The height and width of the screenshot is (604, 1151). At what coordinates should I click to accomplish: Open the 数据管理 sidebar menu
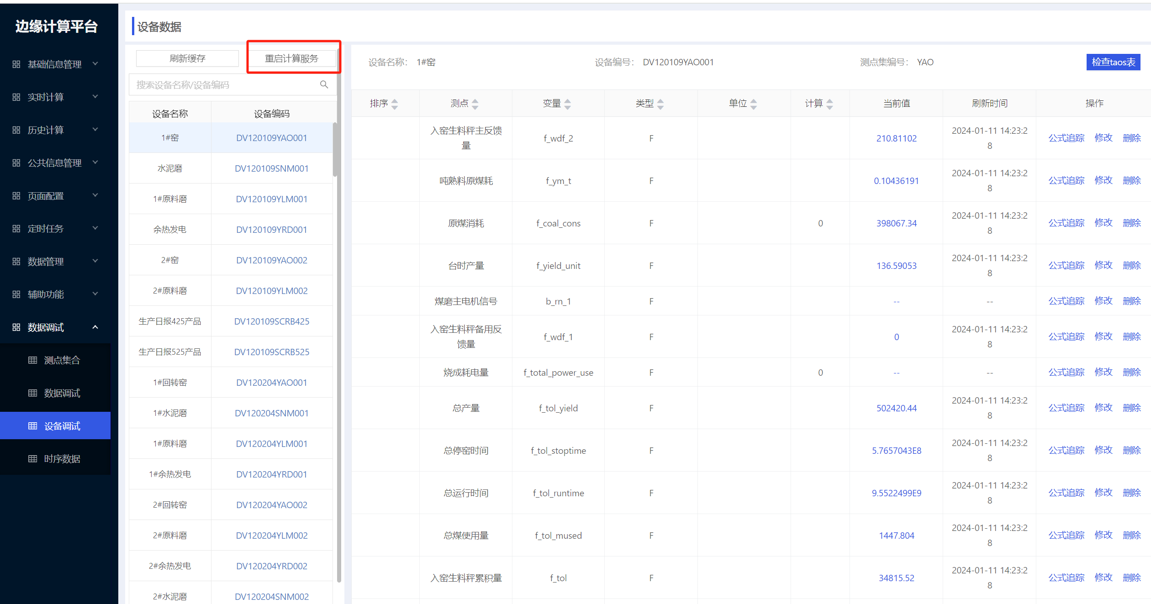55,261
